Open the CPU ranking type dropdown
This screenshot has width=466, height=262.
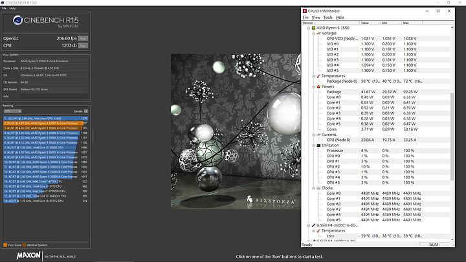14,111
